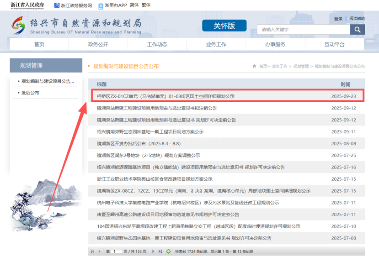Click the breadcrumb home icon

point(254,66)
